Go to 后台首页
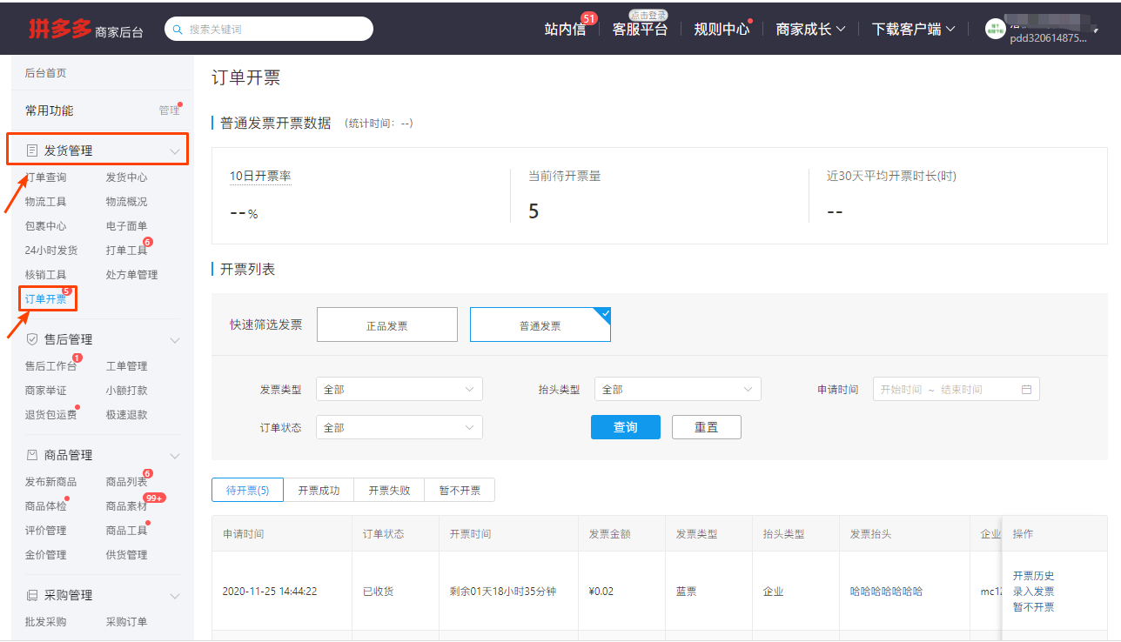 coord(45,73)
